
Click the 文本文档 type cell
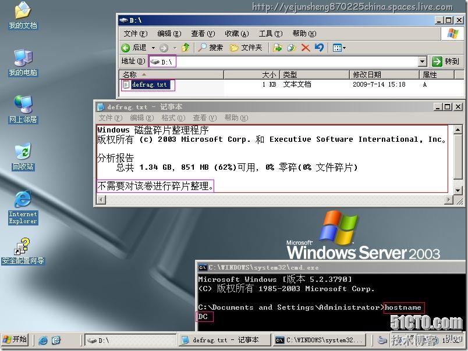coord(297,84)
